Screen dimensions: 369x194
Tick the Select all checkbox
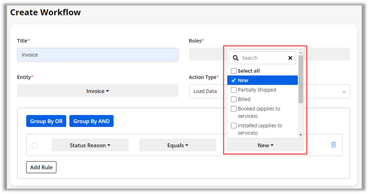[234, 71]
